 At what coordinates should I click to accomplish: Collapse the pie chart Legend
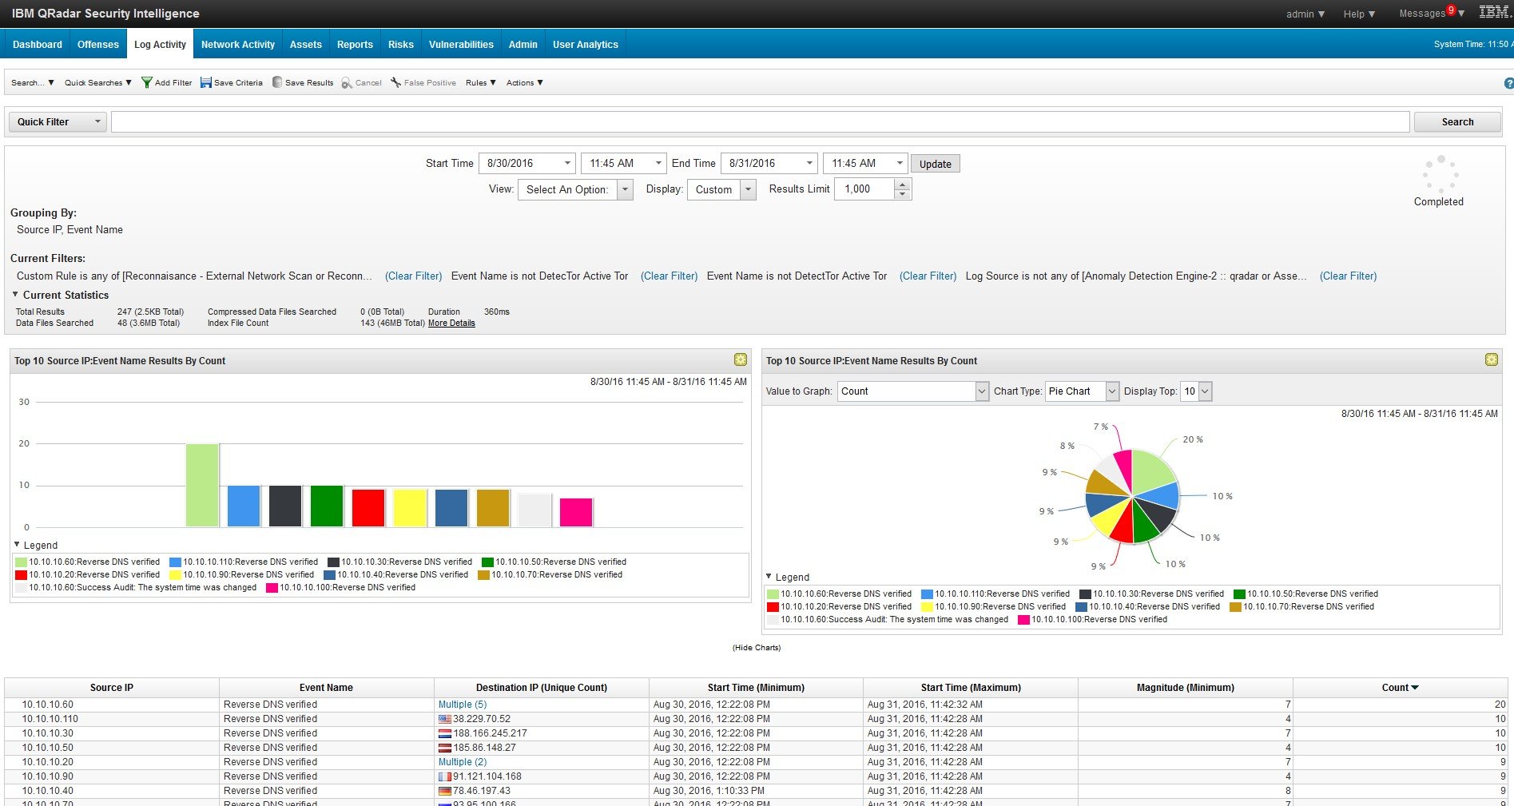769,576
